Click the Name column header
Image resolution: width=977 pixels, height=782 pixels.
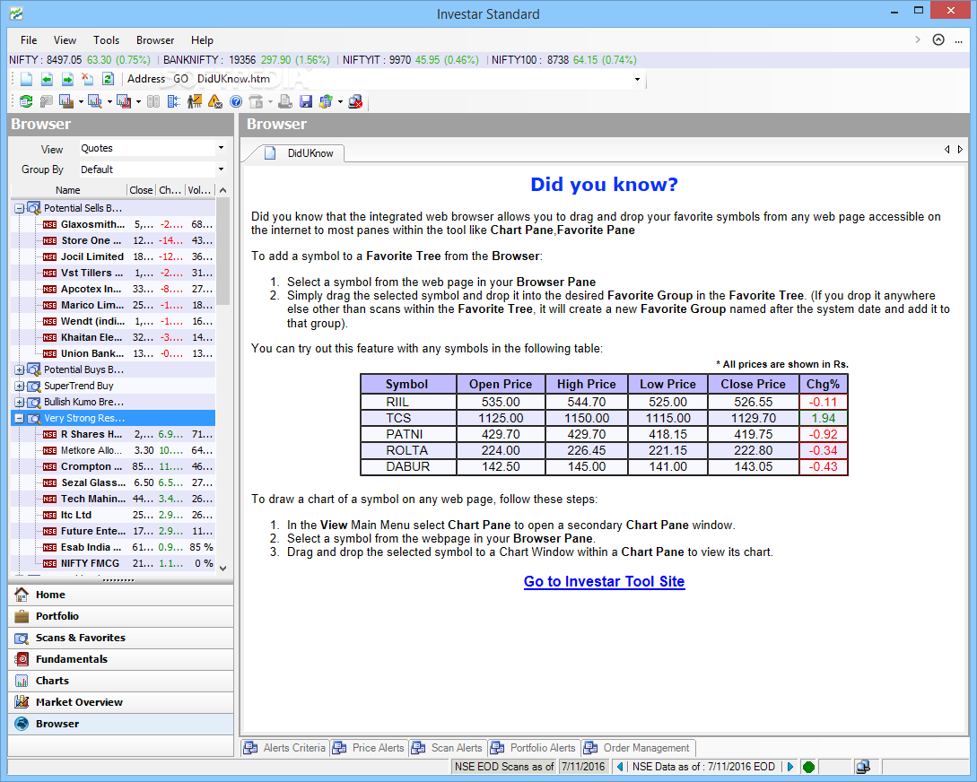tap(68, 190)
